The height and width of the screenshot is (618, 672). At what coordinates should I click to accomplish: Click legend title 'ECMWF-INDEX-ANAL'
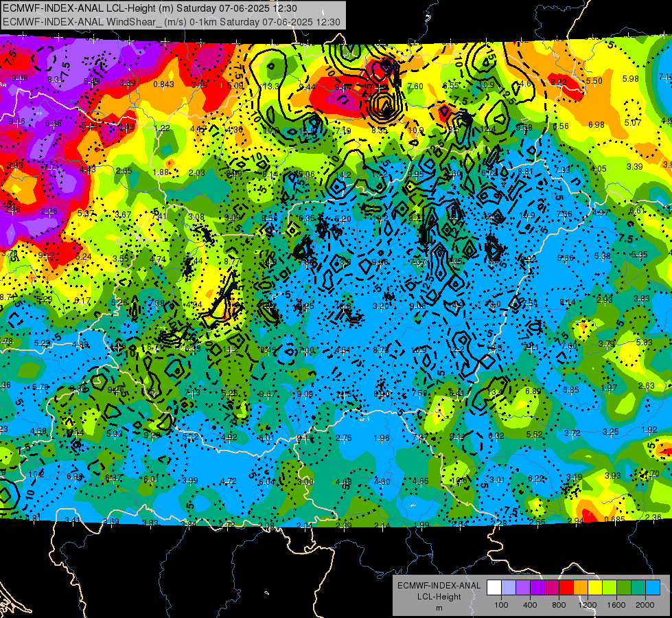tap(439, 586)
